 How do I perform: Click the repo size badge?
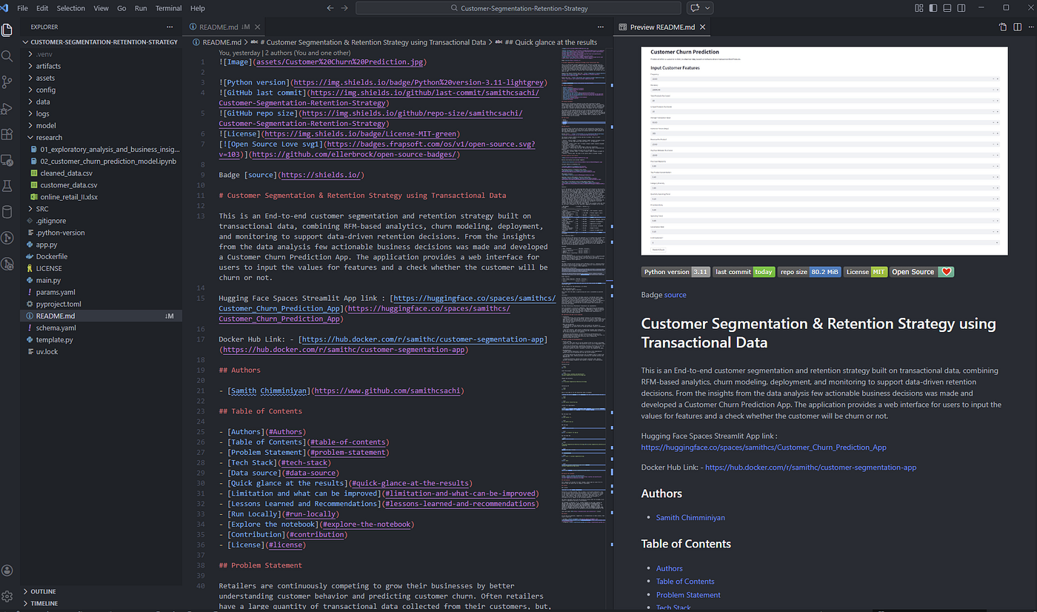808,272
